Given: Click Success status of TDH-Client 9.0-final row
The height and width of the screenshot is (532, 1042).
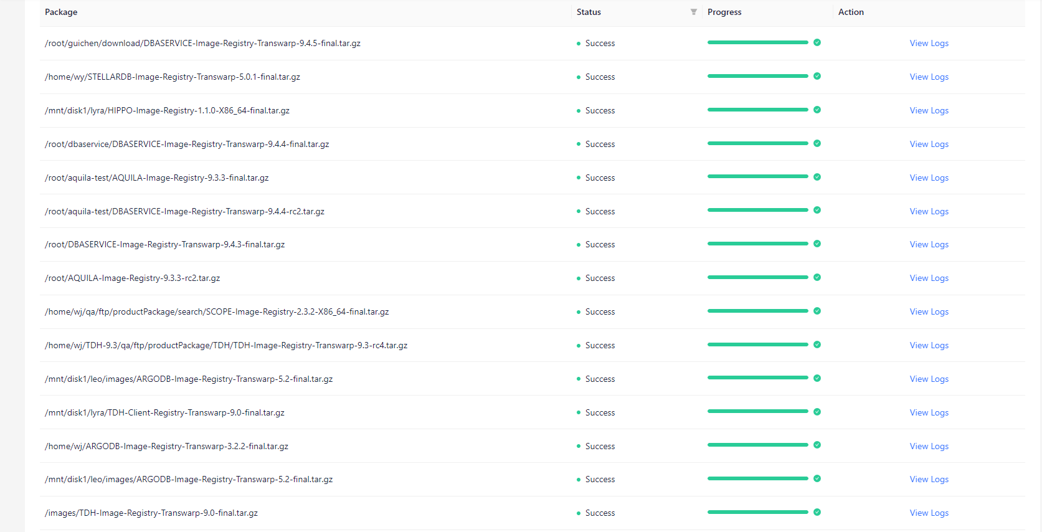Looking at the screenshot, I should [596, 412].
